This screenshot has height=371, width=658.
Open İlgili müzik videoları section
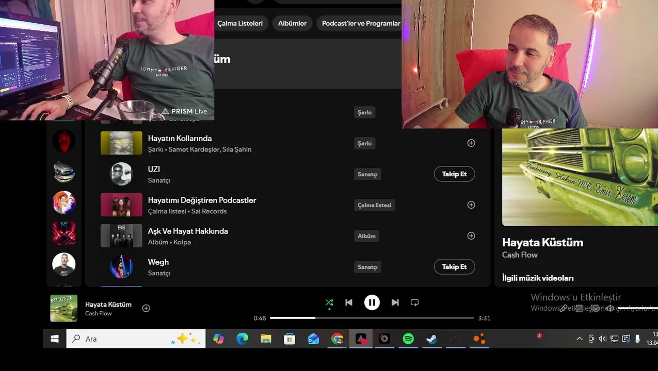point(538,278)
